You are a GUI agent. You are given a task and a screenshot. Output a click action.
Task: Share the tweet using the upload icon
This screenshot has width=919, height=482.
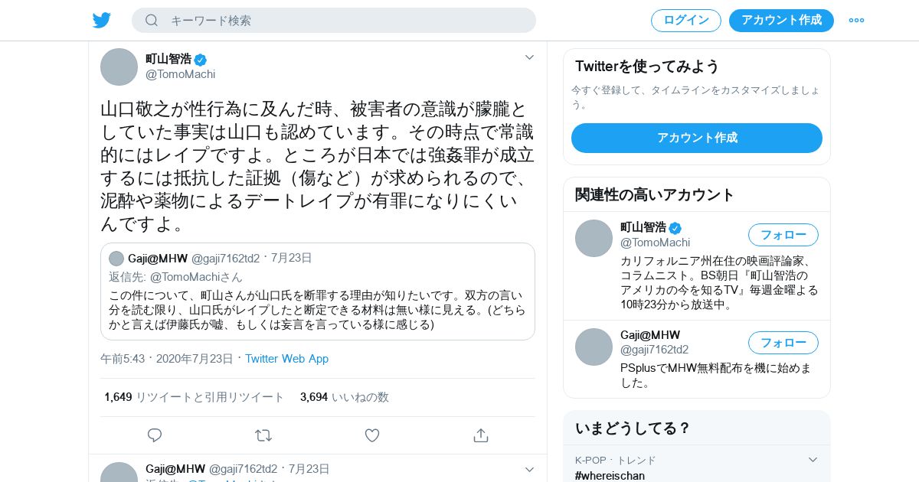481,435
